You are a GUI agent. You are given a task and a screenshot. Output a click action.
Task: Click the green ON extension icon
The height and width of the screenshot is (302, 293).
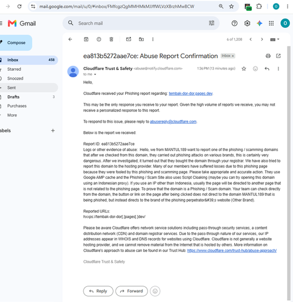[248, 7]
